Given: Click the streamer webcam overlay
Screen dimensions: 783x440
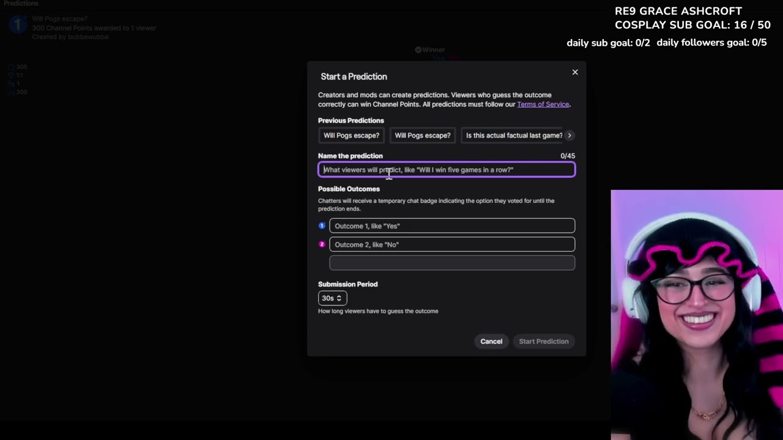Looking at the screenshot, I should click(697, 315).
